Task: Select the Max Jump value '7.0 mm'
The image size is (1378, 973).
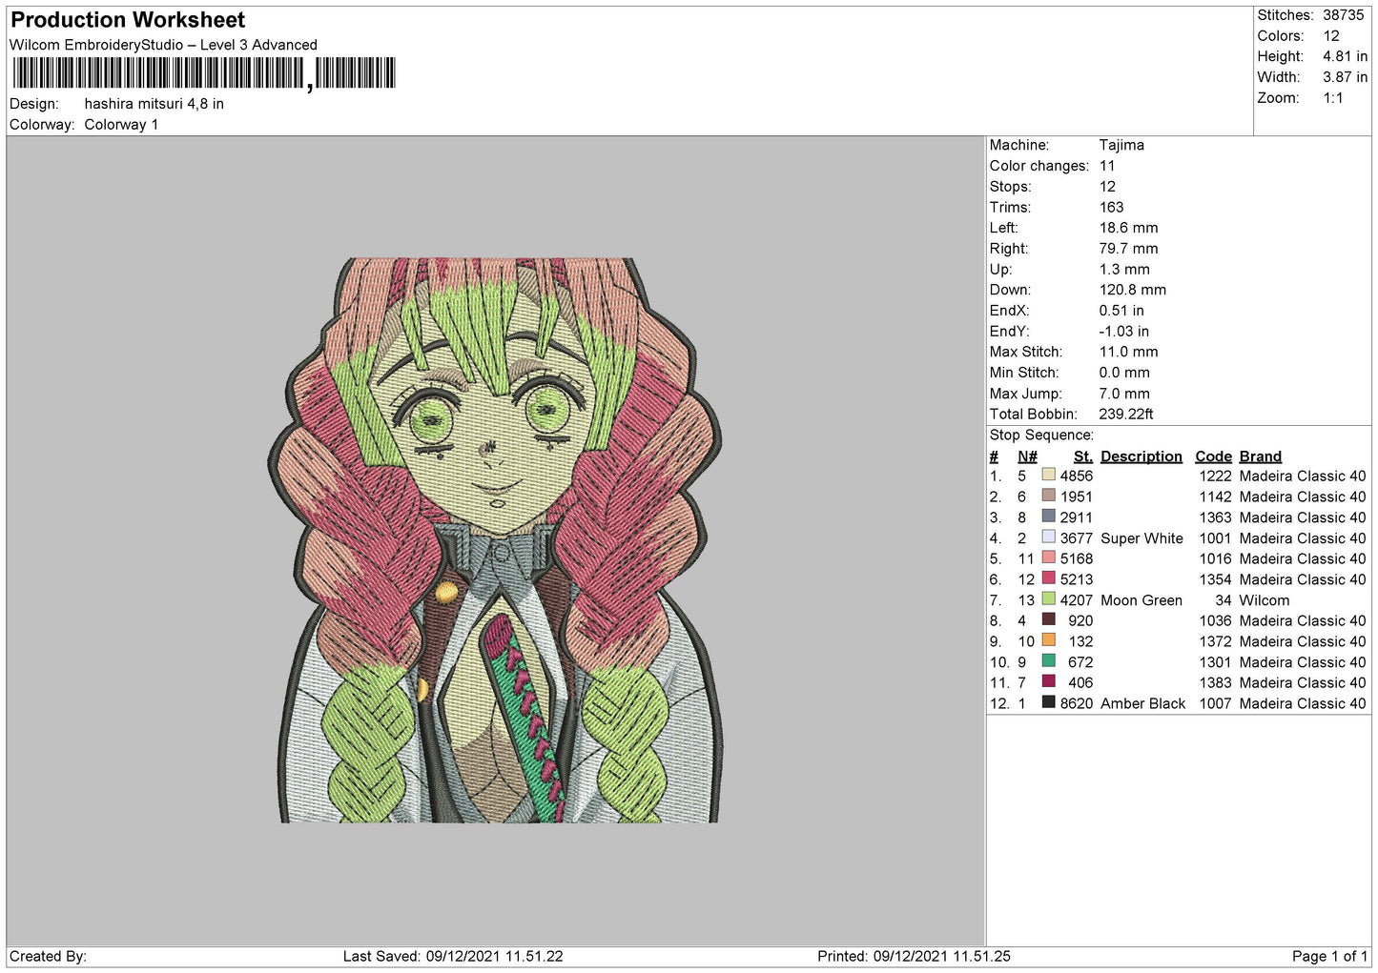Action: pos(1124,394)
